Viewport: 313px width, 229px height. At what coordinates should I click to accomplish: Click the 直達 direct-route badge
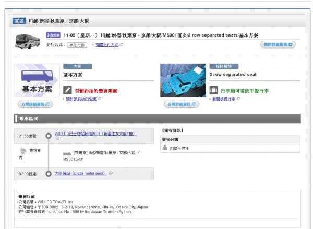pyautogui.click(x=19, y=21)
